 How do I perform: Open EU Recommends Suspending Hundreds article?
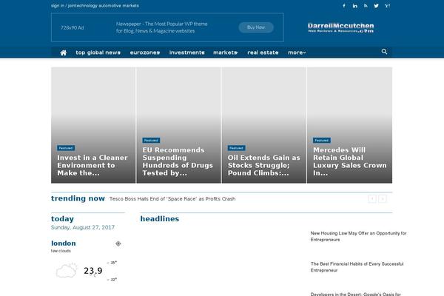(x=178, y=161)
